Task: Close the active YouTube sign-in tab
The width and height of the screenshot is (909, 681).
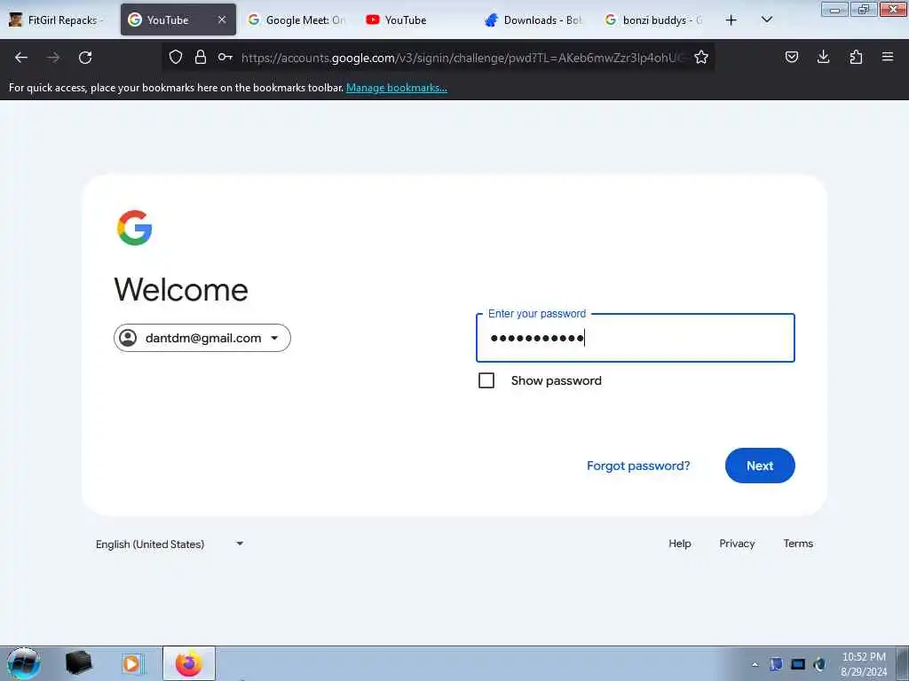Action: click(222, 20)
